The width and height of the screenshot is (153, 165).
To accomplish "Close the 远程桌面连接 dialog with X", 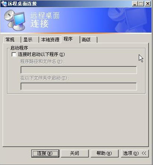I will pos(148,4).
